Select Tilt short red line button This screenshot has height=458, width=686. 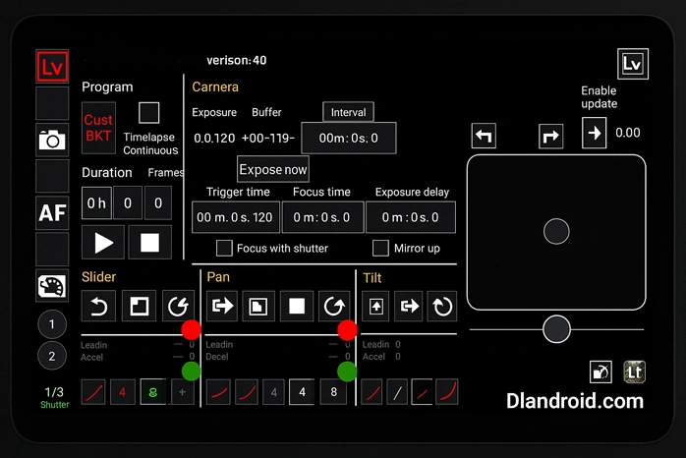422,392
